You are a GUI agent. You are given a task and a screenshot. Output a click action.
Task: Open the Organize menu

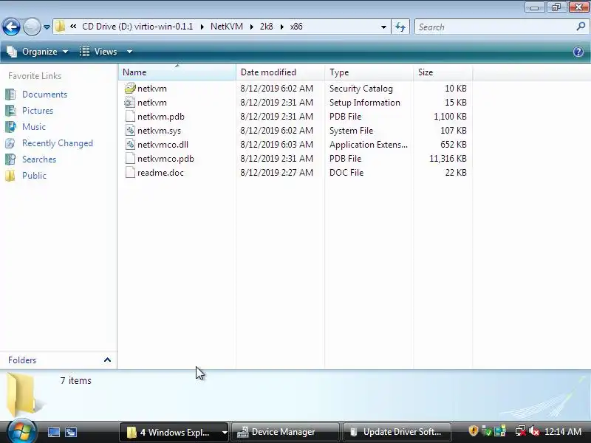click(x=38, y=52)
